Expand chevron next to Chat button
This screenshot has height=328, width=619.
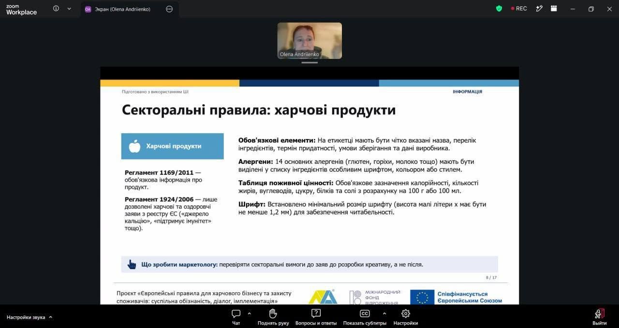click(249, 313)
